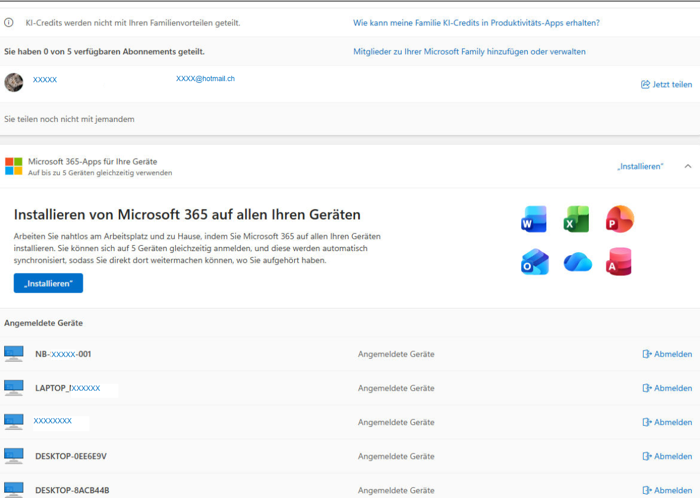This screenshot has height=498, width=700.
Task: Click Abmelden for LAPTOP_ device
Action: [x=667, y=388]
